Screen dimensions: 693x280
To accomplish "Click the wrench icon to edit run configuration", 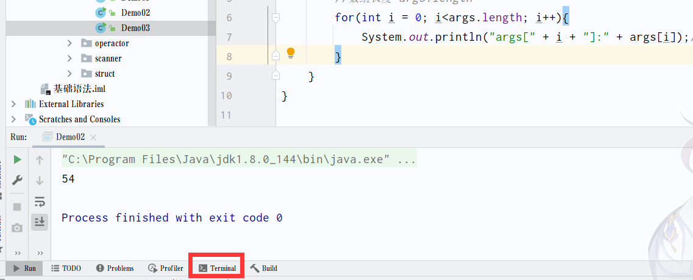I will (18, 180).
